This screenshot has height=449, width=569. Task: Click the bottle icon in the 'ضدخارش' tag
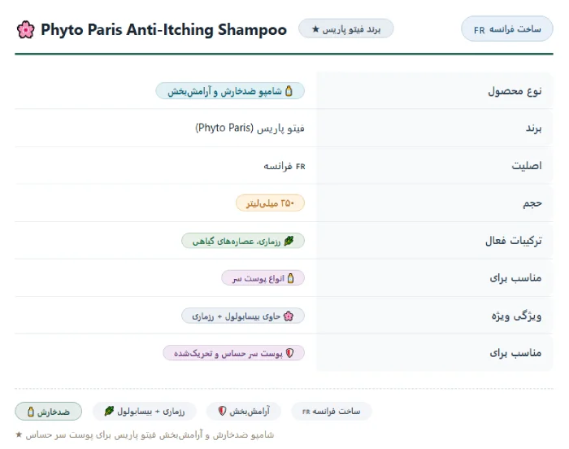31,412
